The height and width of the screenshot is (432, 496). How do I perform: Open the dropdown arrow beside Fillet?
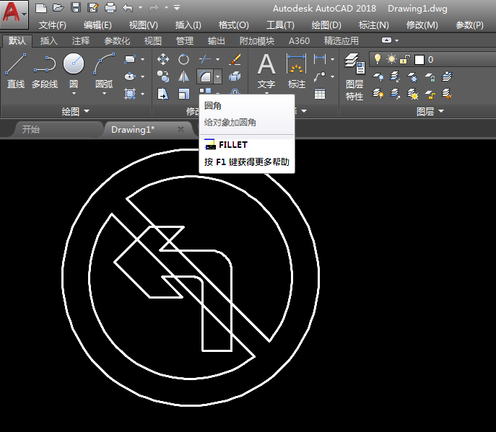pos(218,76)
